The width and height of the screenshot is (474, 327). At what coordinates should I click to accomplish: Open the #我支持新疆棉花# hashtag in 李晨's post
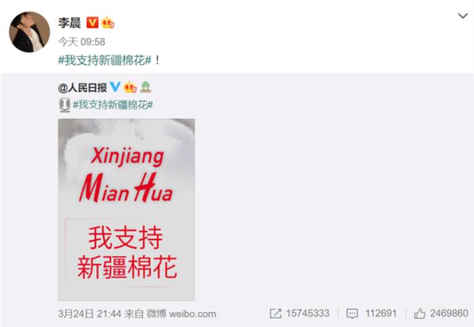pos(104,60)
